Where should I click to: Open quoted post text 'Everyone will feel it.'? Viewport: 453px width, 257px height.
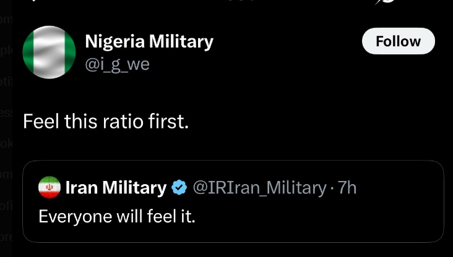(117, 216)
